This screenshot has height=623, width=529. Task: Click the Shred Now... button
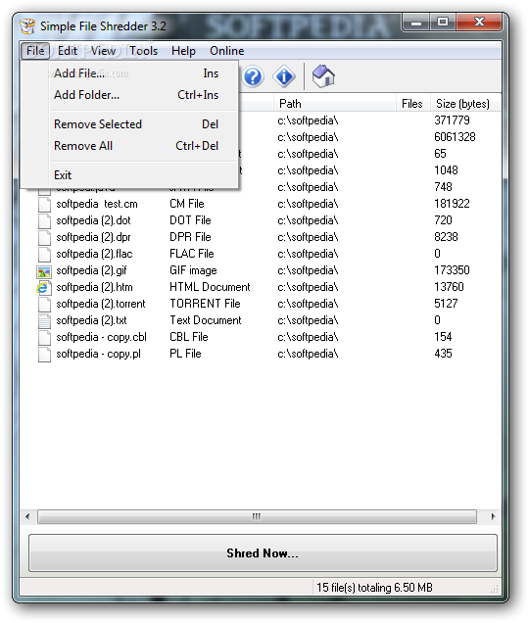pyautogui.click(x=263, y=553)
